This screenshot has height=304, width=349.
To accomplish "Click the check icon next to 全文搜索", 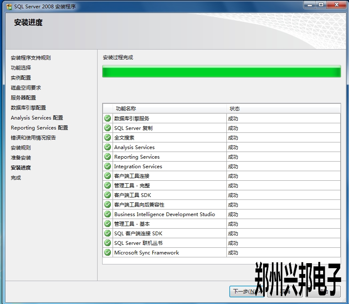I will point(108,137).
